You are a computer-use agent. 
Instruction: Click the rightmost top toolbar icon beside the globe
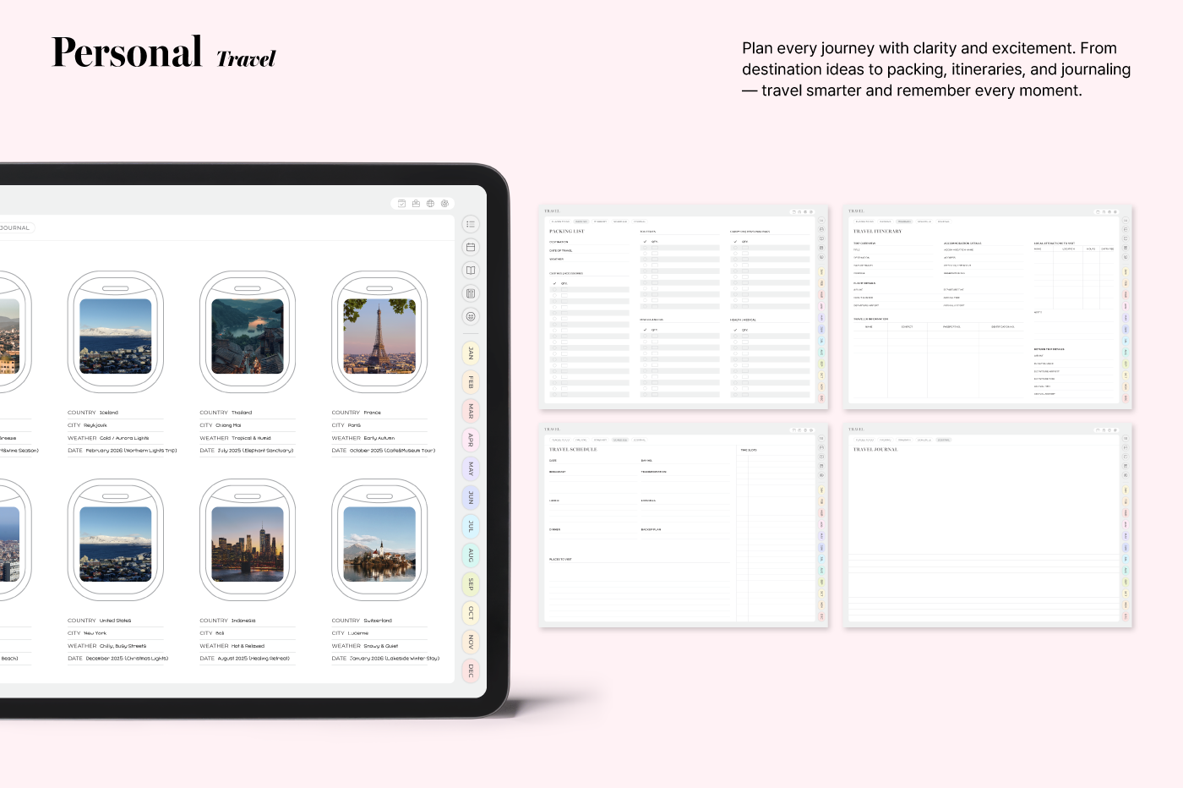click(x=444, y=204)
